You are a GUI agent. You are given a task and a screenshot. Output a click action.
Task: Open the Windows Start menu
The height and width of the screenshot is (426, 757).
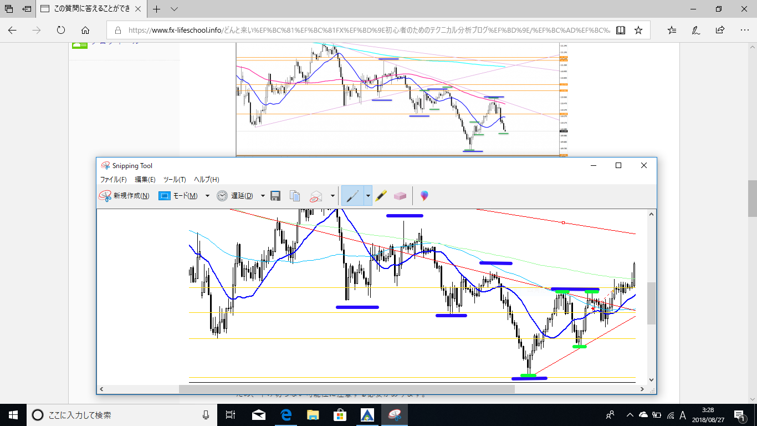click(x=13, y=415)
